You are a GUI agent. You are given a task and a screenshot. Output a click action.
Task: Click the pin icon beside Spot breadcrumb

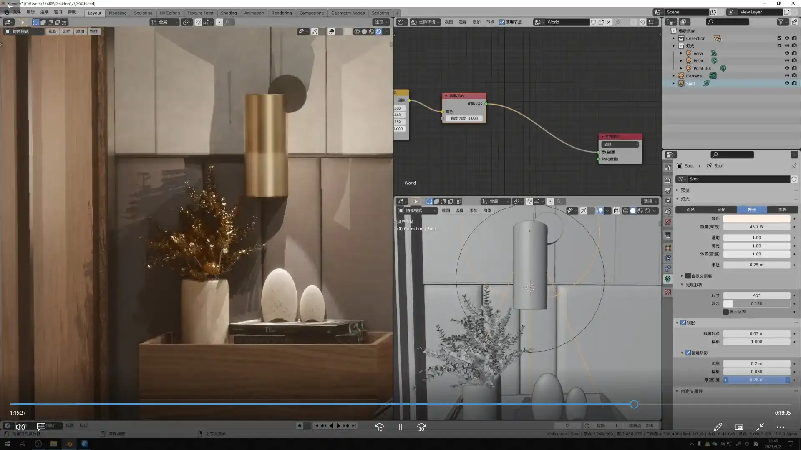(794, 166)
